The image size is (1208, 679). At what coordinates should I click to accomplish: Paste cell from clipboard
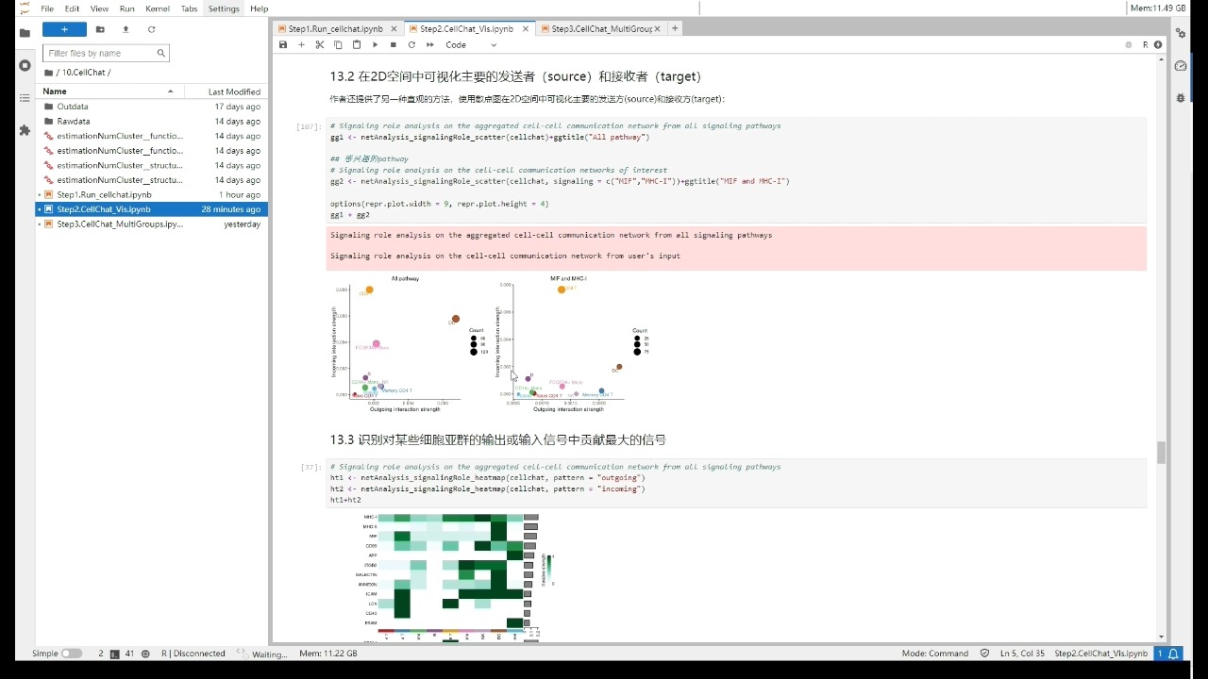pos(356,44)
